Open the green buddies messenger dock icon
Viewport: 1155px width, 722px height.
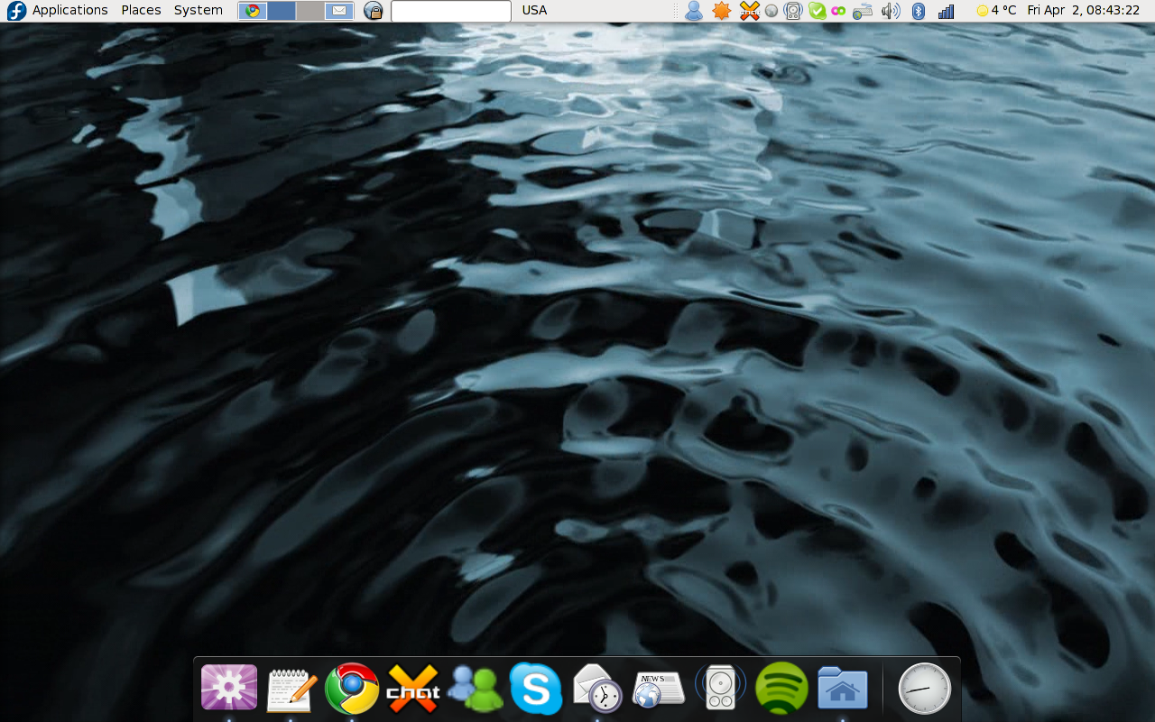pyautogui.click(x=475, y=689)
